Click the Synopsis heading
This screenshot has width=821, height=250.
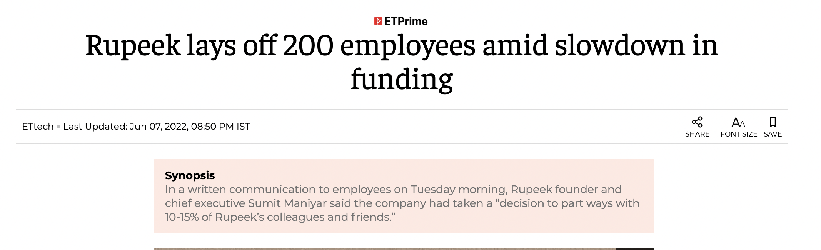[190, 175]
